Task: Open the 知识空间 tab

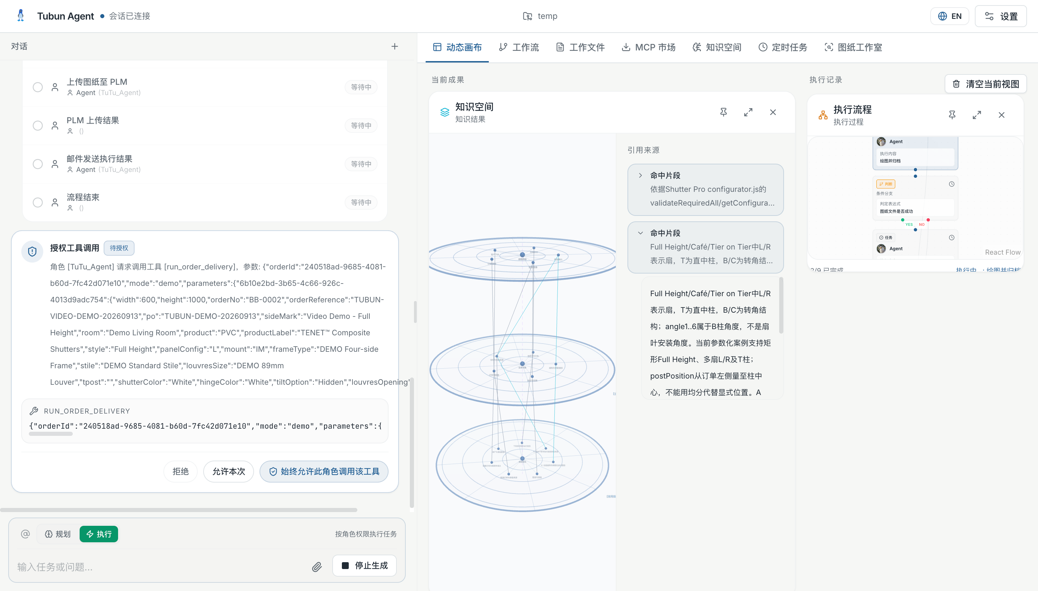Action: coord(717,47)
